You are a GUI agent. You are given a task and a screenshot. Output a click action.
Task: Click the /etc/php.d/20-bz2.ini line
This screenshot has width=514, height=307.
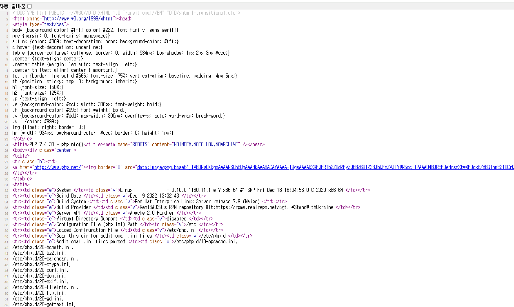coord(39,253)
